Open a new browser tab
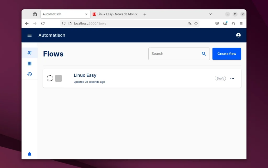The image size is (268, 168). coord(145,14)
